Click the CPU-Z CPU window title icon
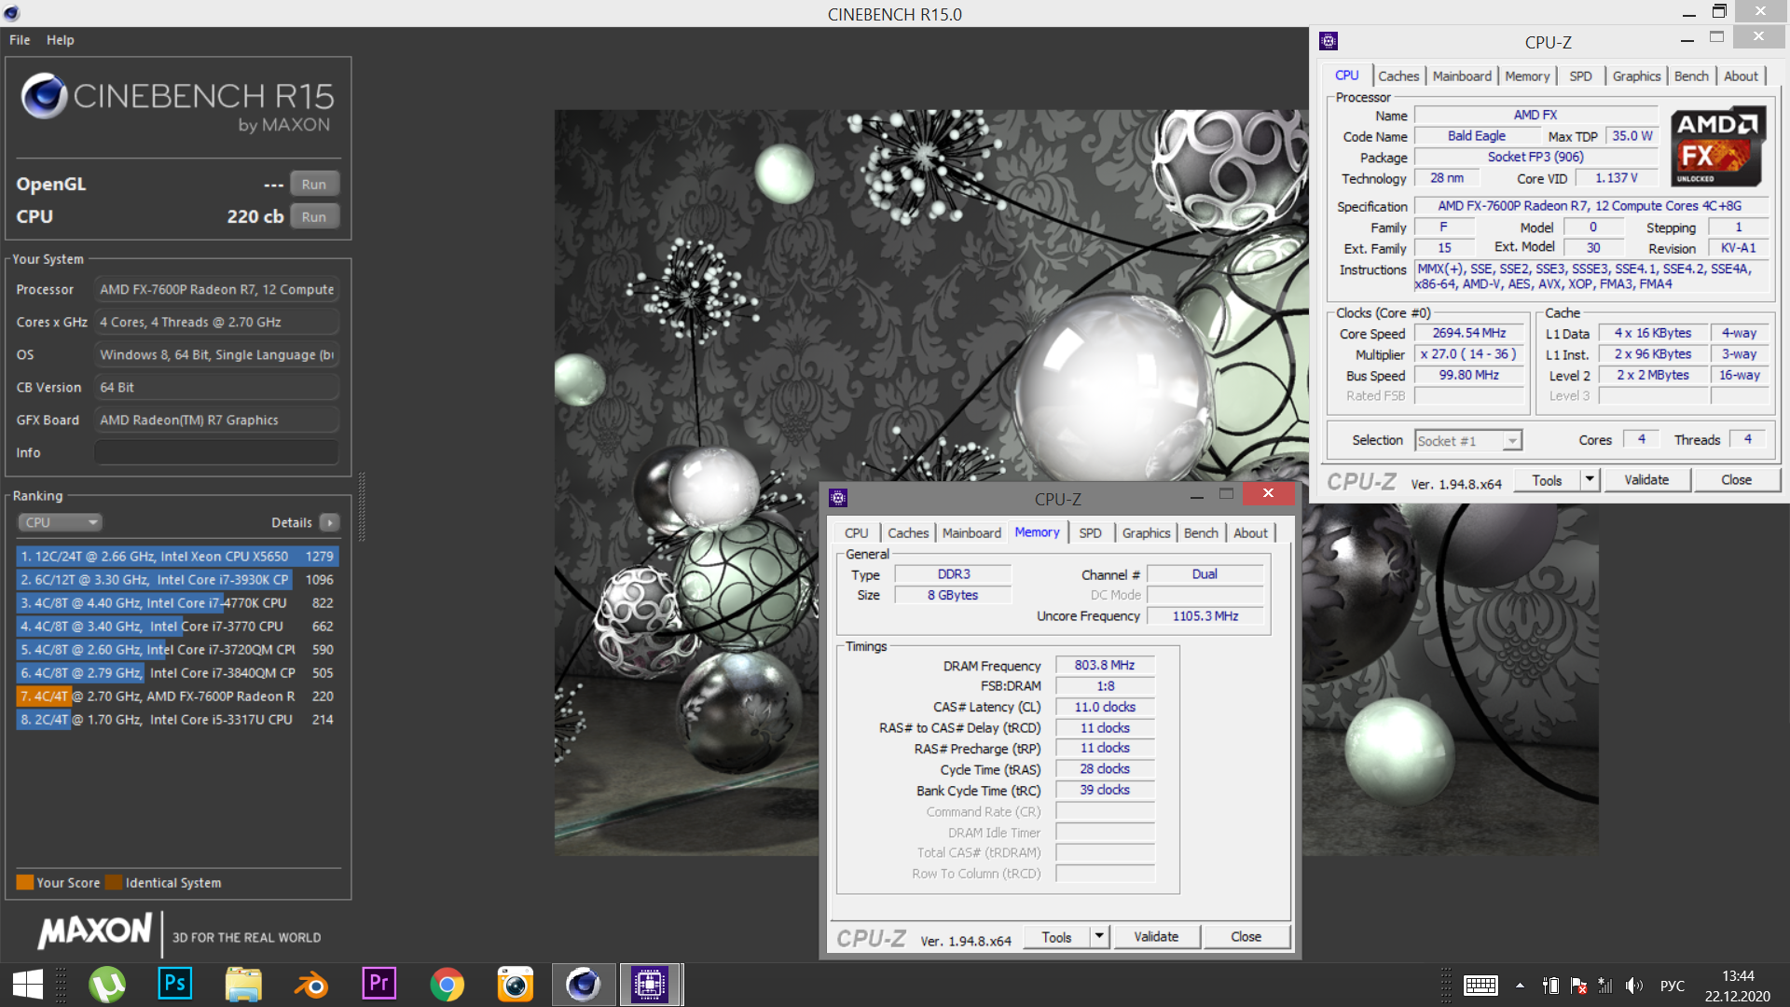The width and height of the screenshot is (1790, 1007). tap(1329, 41)
